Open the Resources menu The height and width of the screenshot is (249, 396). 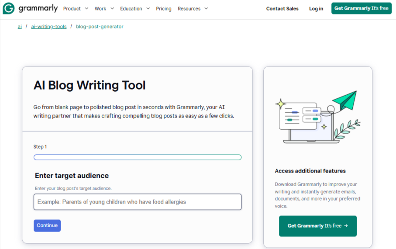click(x=189, y=9)
